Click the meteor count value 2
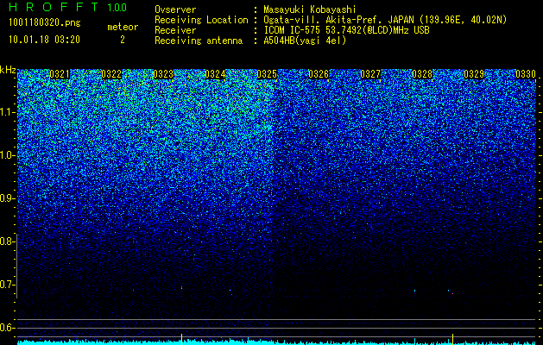543x345 pixels. [123, 40]
